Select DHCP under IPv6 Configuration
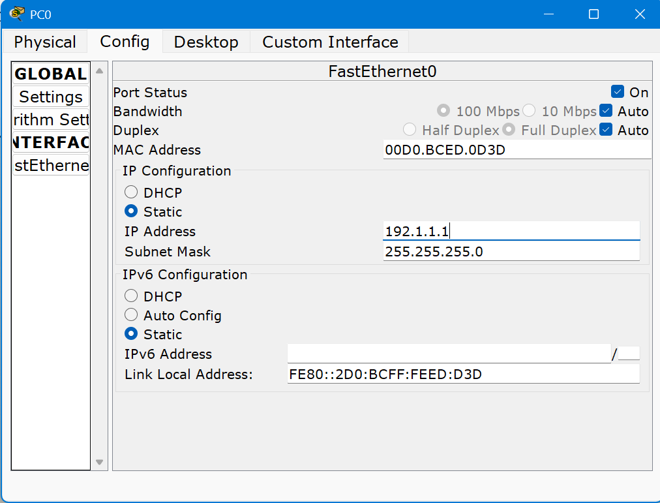660x503 pixels. click(131, 296)
